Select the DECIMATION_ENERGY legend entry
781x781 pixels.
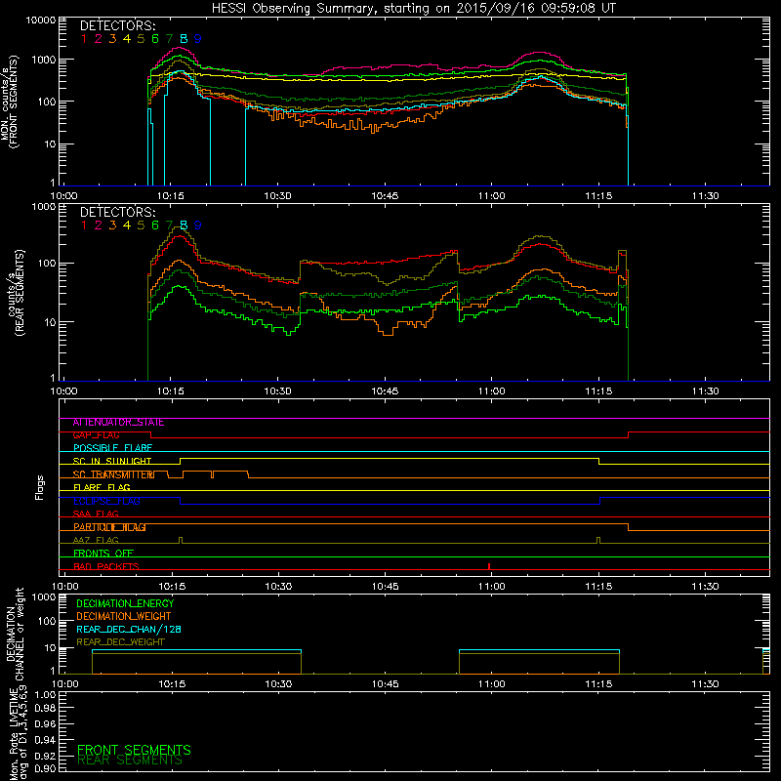click(125, 603)
